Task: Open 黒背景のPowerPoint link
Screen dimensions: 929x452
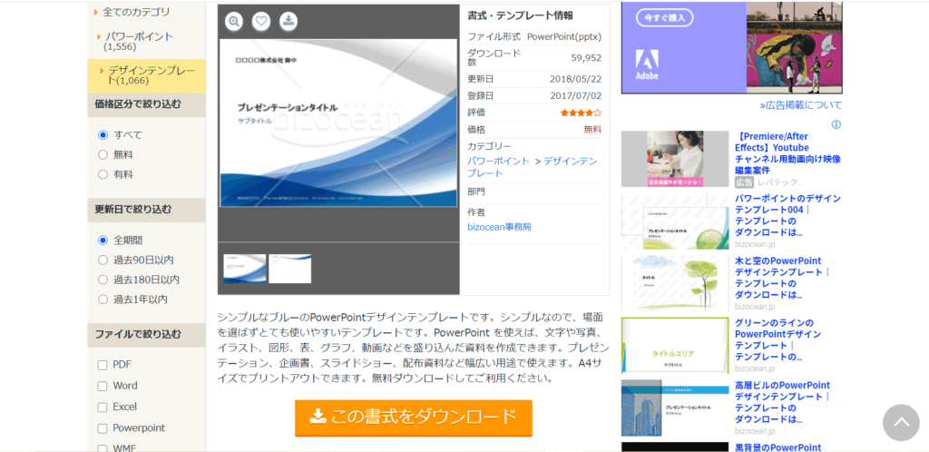Action: 777,447
